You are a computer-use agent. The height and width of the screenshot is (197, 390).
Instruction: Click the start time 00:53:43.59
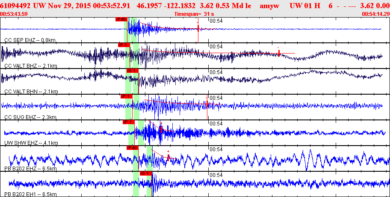point(14,14)
